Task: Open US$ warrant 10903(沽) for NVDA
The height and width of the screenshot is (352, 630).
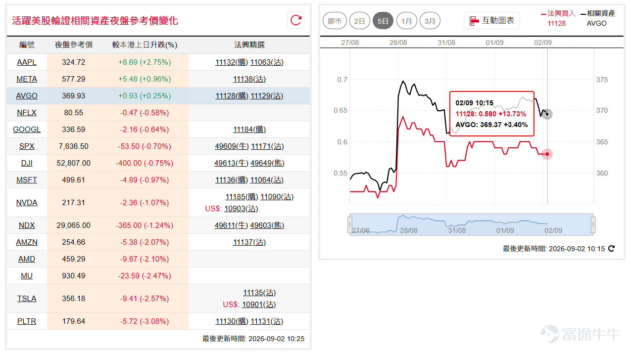Action: pyautogui.click(x=241, y=209)
